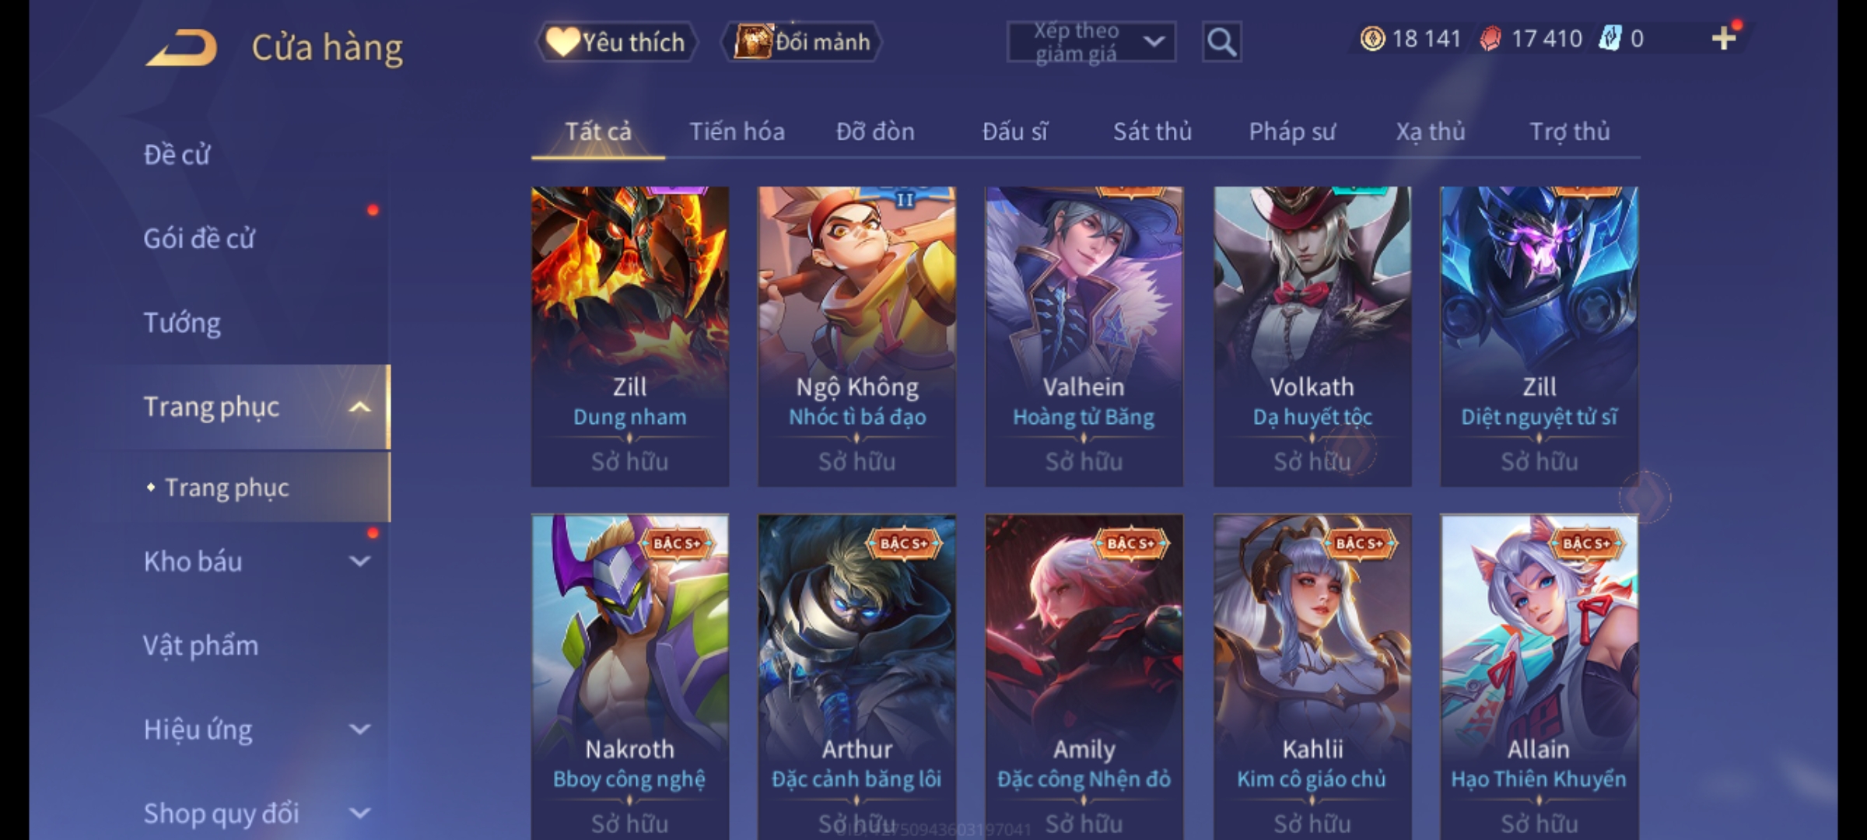Collapse the Trang phục sidebar section

[359, 407]
